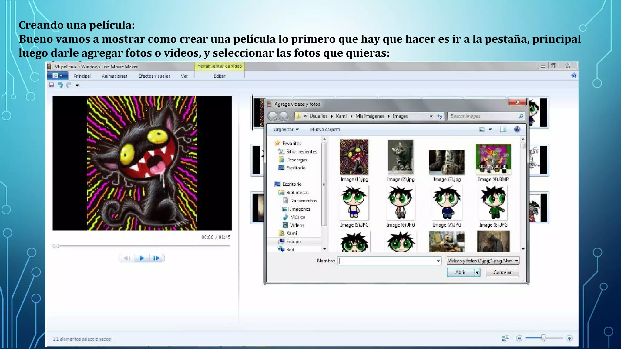Image resolution: width=621 pixels, height=349 pixels.
Task: Select Música library
Action: click(297, 217)
